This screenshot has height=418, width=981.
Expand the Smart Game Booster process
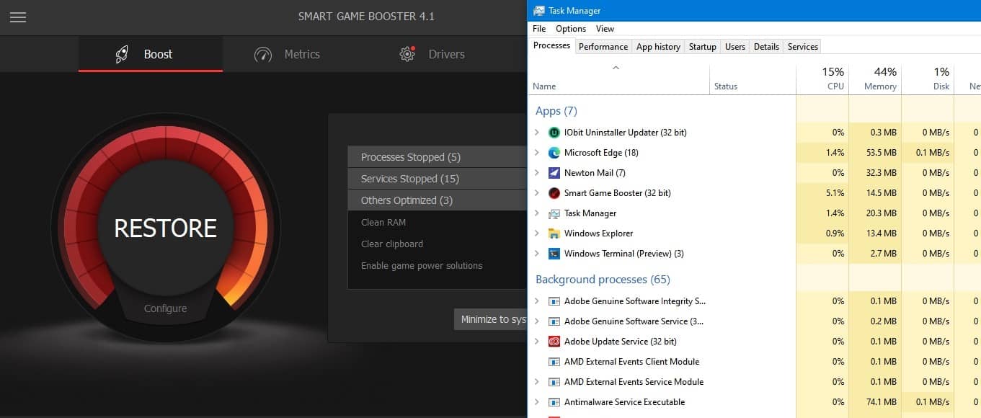tap(536, 193)
